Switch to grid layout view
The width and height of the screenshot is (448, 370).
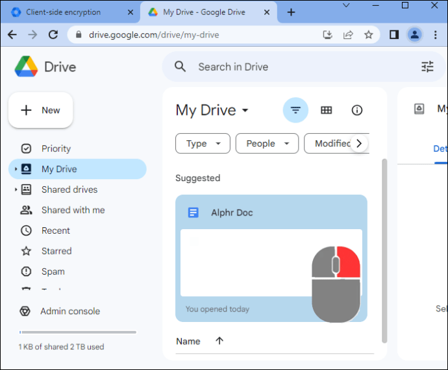click(x=327, y=110)
